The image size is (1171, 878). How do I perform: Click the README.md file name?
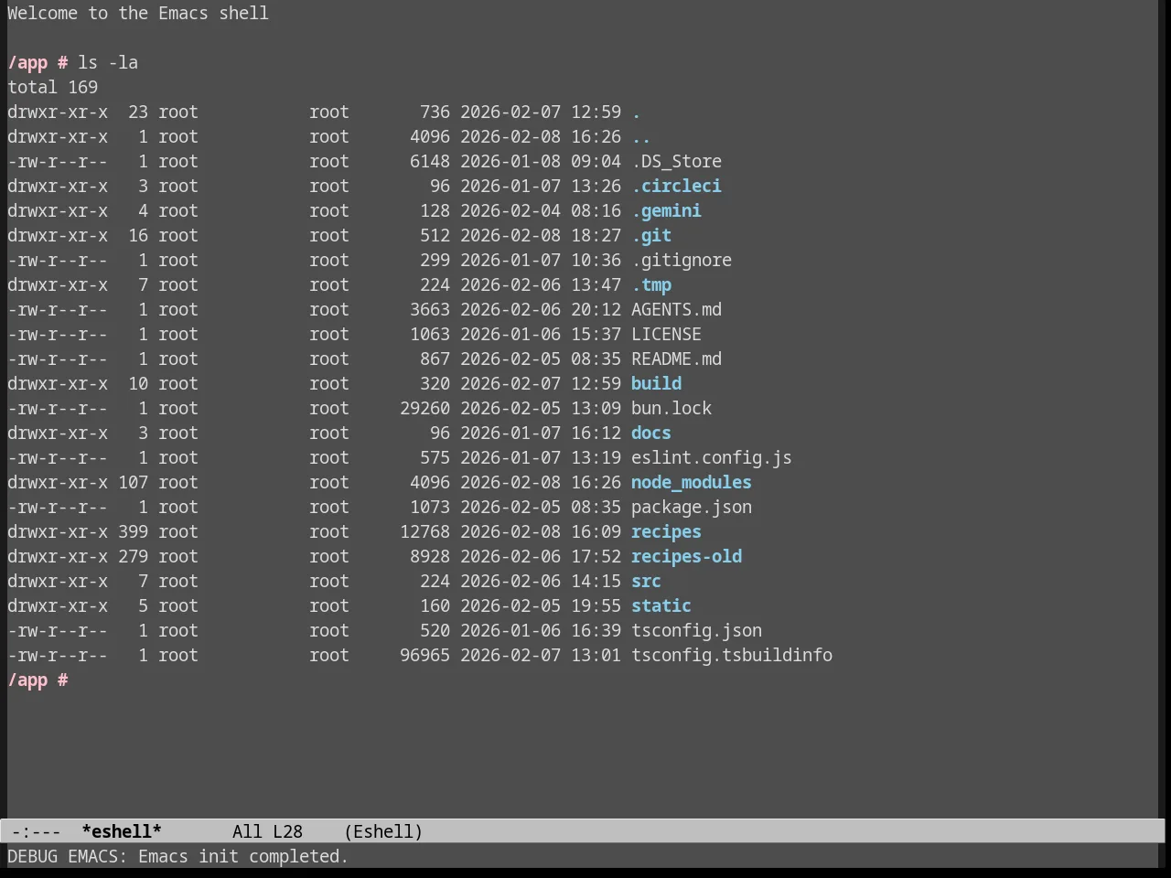(x=676, y=359)
